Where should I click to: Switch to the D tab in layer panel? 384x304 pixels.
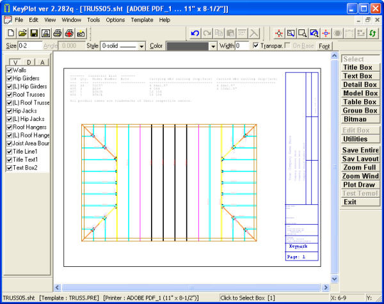click(x=28, y=61)
